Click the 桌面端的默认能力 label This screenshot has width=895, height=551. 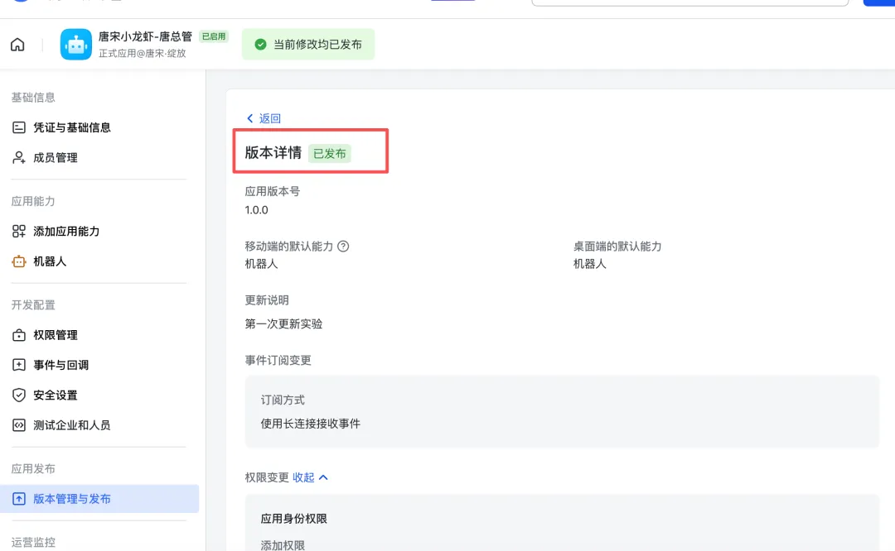pyautogui.click(x=617, y=247)
